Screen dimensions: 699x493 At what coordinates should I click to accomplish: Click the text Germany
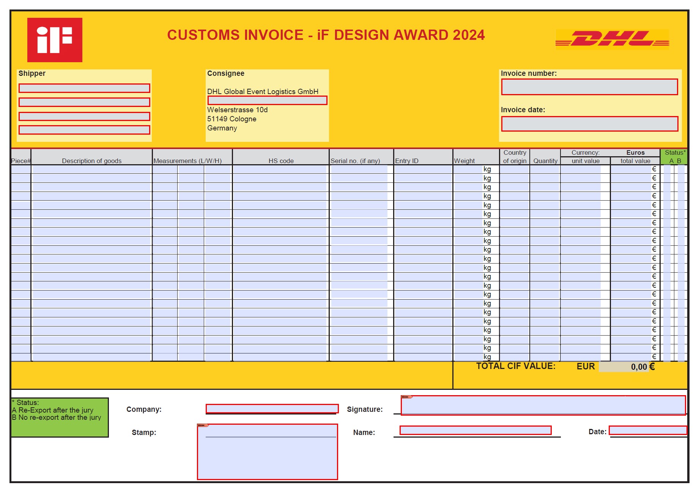click(x=222, y=128)
